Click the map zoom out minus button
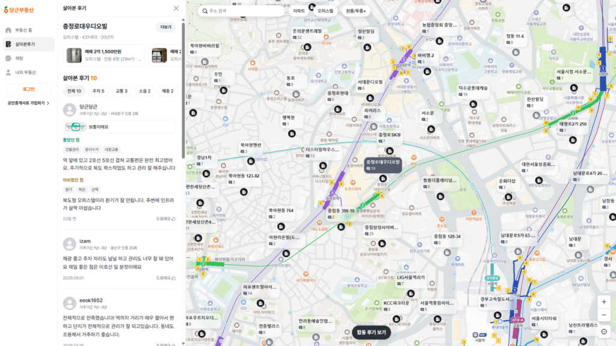This screenshot has height=346, width=616. click(x=604, y=315)
